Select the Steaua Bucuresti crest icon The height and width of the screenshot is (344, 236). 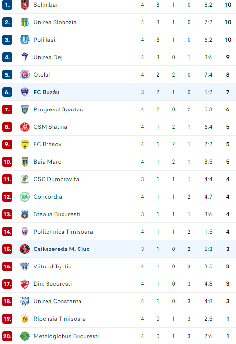(25, 214)
